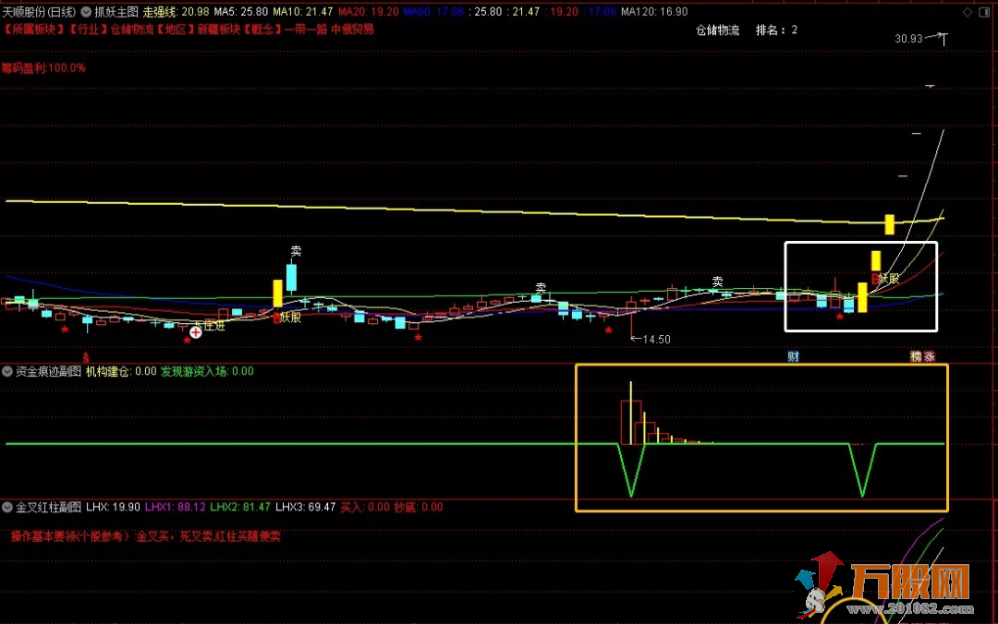Expand the 抓妖主图 indicator dropdown arrow
Screen dimensions: 998x624
point(86,12)
